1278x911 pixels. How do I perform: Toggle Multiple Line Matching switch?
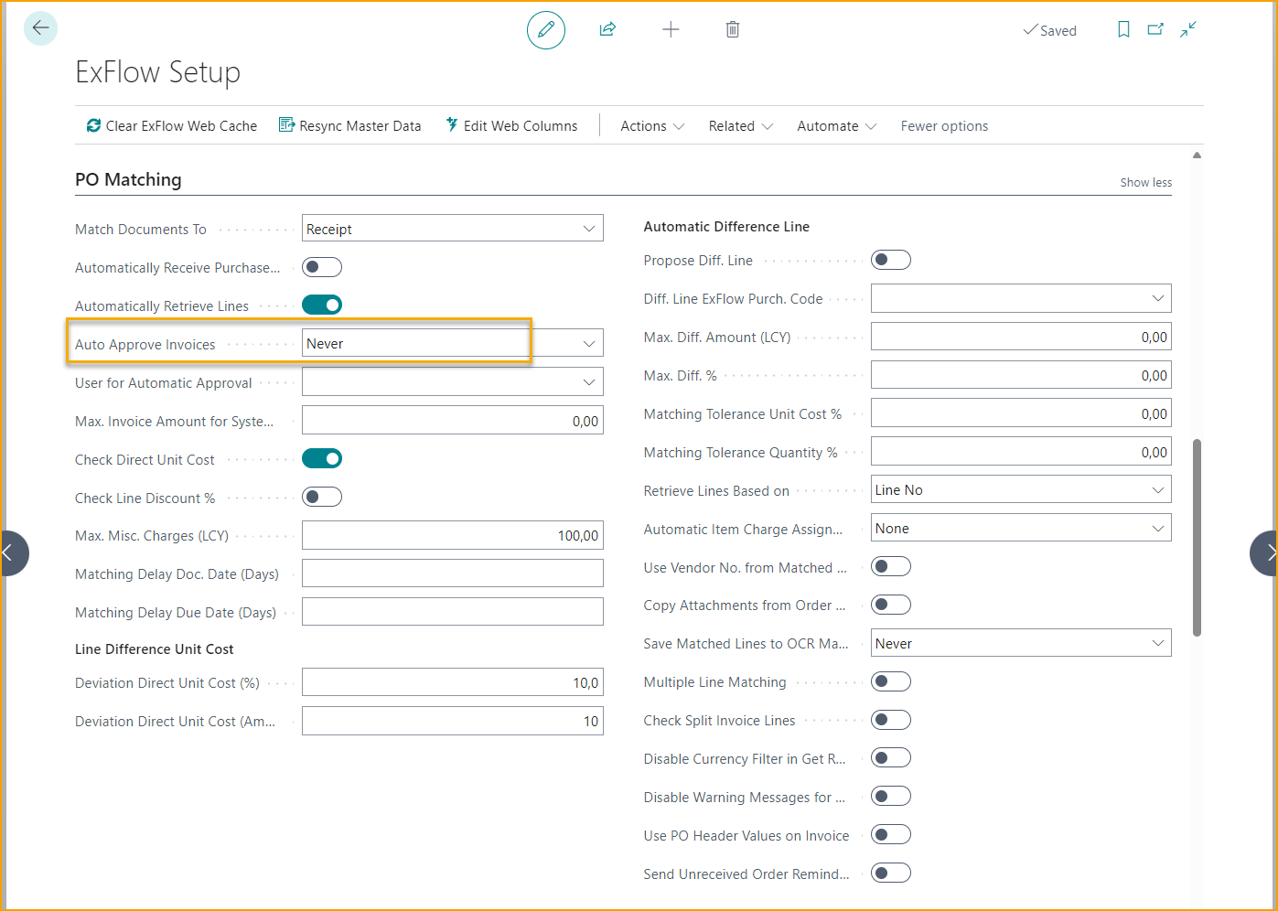click(x=891, y=681)
